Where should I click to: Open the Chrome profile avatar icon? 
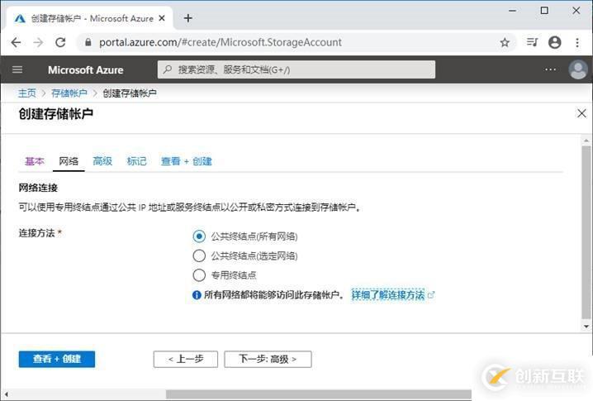point(554,42)
